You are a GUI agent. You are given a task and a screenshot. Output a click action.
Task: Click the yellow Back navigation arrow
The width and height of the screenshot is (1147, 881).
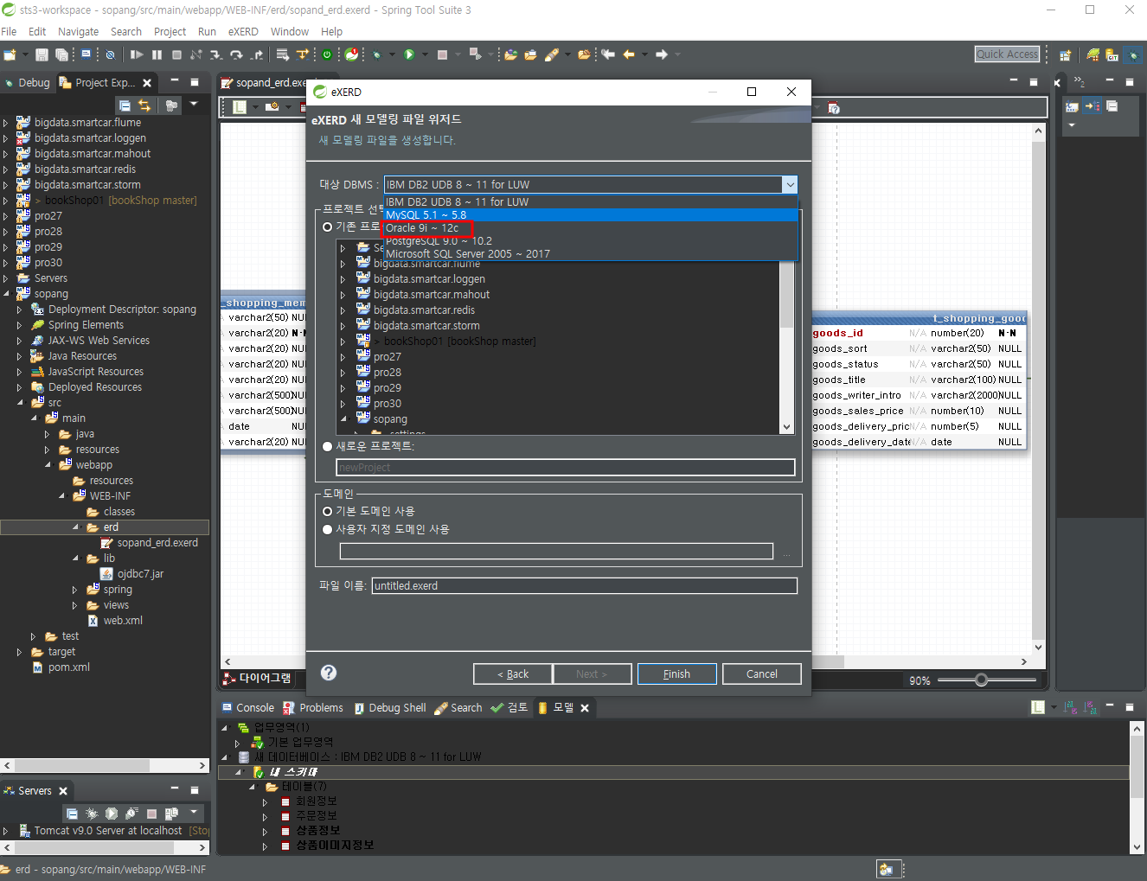click(x=629, y=54)
